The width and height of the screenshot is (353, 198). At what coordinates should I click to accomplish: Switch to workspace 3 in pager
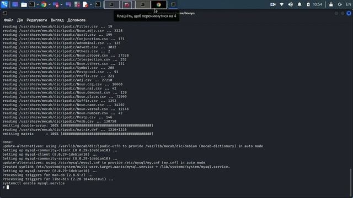[x=143, y=4]
